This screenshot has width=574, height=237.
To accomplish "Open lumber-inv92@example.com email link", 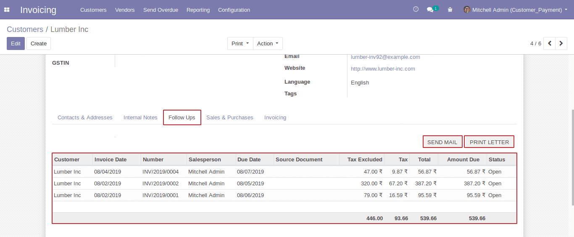I will pos(385,57).
